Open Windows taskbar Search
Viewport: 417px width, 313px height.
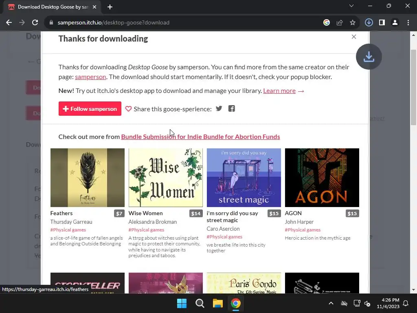tap(200, 303)
